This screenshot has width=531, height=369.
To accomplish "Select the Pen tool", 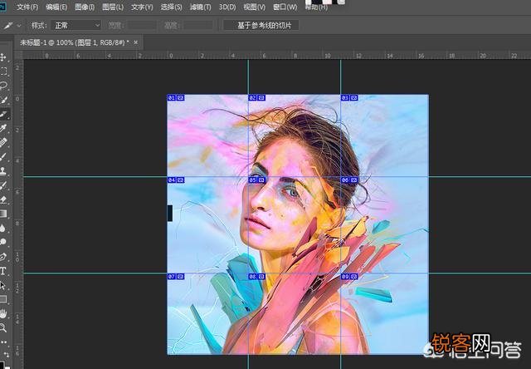I will (3, 257).
